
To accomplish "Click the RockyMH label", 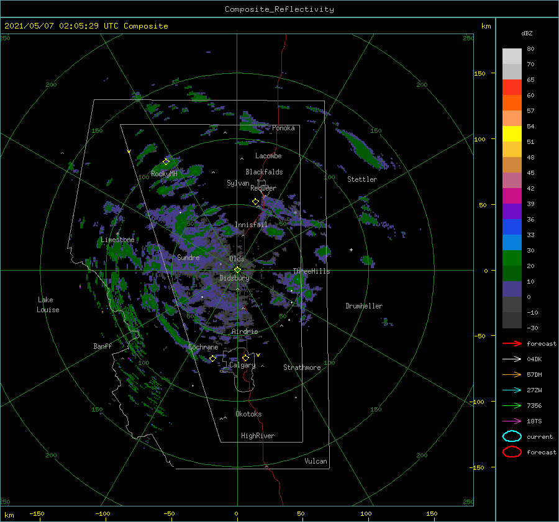I will tap(164, 174).
